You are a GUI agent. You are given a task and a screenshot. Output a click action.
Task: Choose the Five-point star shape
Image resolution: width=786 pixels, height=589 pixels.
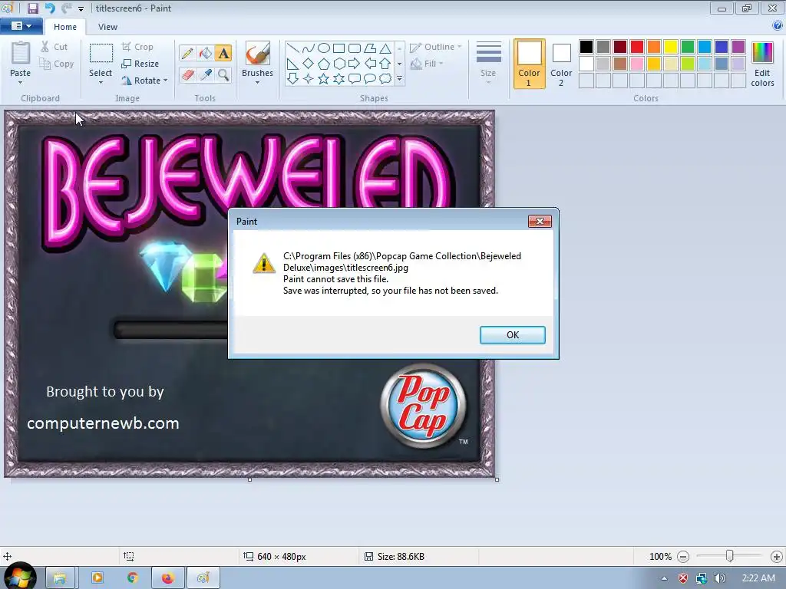click(x=324, y=79)
